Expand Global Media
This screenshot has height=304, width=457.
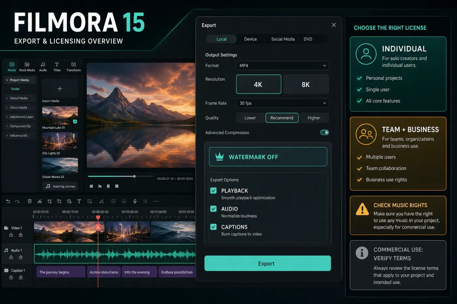[7, 98]
